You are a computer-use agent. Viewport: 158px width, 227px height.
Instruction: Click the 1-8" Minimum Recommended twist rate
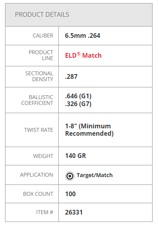pos(89,130)
